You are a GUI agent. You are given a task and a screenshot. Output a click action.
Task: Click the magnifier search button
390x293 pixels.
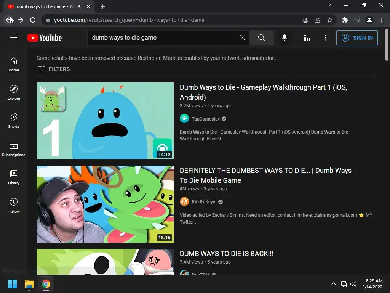261,38
